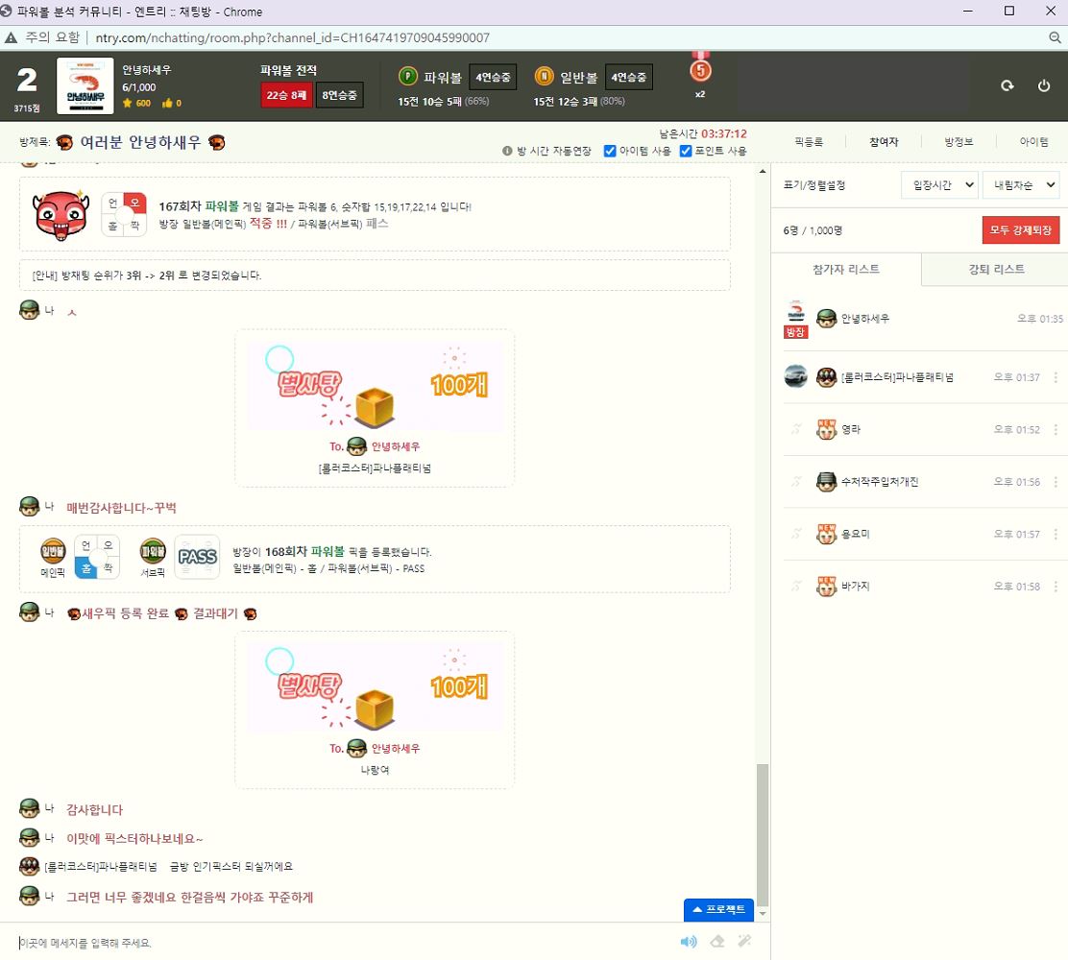This screenshot has height=960, width=1068.
Task: Click the power icon to exit room
Action: [1044, 85]
